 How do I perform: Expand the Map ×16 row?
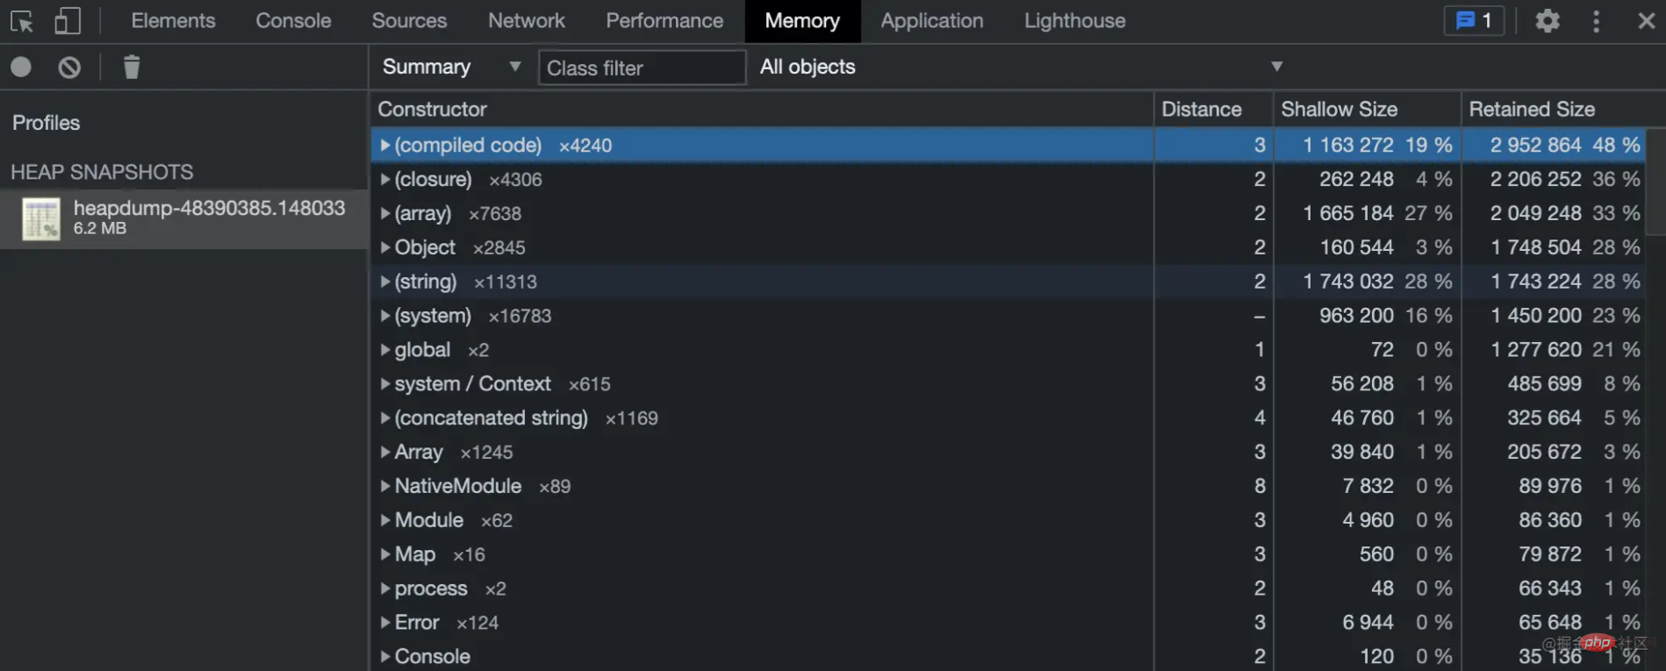(x=384, y=554)
